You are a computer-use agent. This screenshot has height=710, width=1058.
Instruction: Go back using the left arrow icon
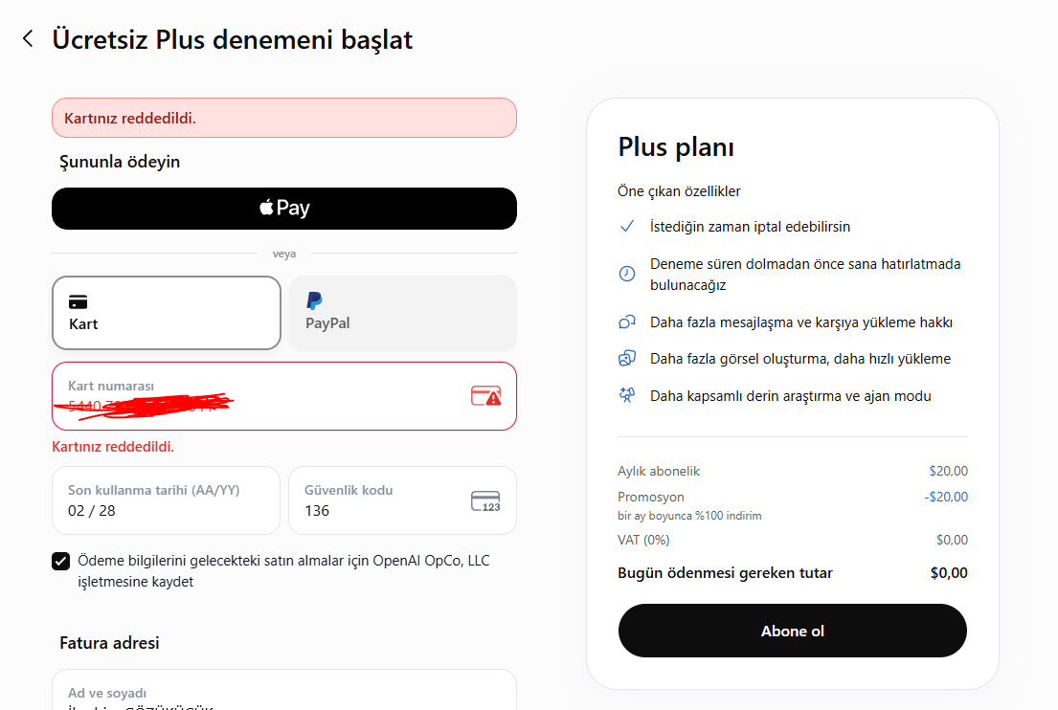[28, 38]
